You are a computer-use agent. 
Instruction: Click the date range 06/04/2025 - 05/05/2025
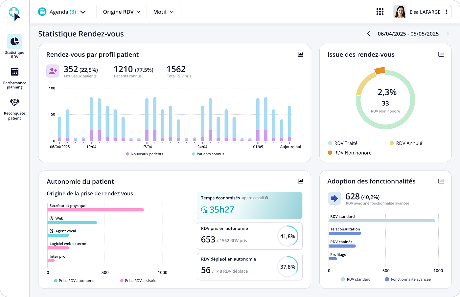tap(408, 34)
